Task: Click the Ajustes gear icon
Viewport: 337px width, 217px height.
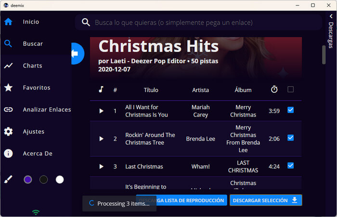Action: (x=8, y=131)
